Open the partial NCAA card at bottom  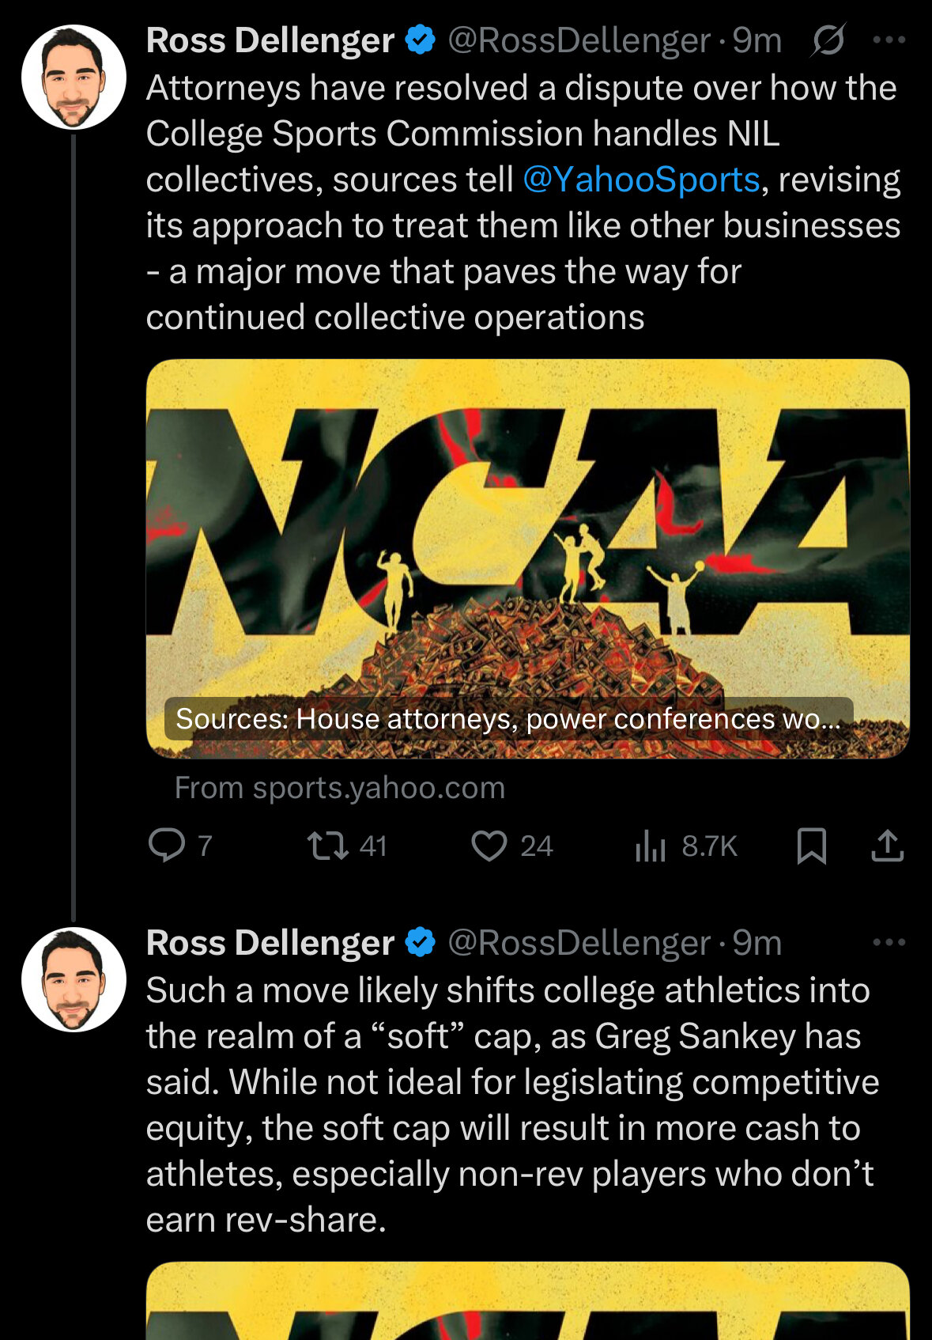coord(528,1301)
